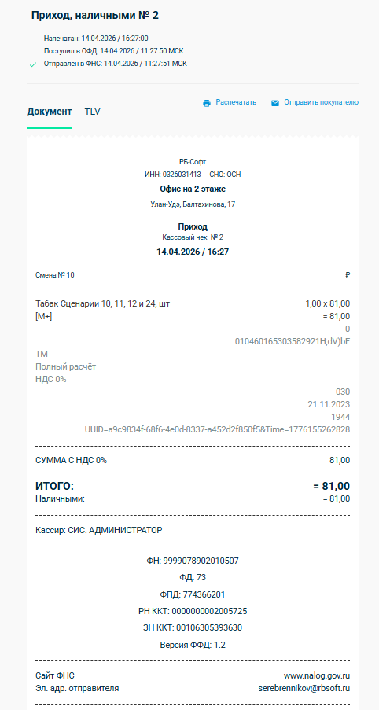379x710 pixels.
Task: Click the receipt title Приход, наличными № 2
Action: (95, 16)
